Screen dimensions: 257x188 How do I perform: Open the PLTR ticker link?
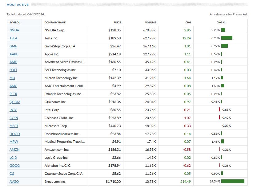click(14, 94)
